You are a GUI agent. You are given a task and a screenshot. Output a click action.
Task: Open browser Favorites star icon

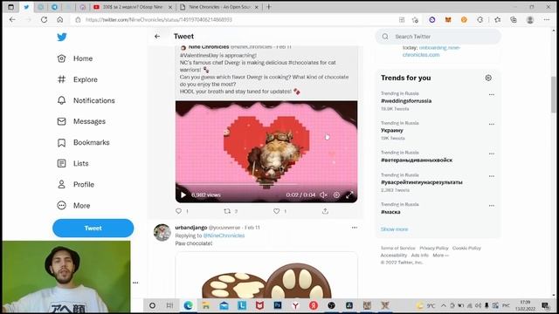tap(498, 19)
